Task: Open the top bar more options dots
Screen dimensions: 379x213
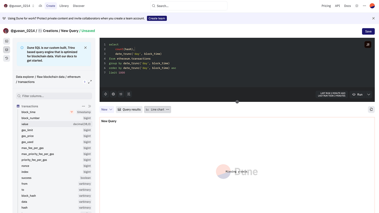Action: coord(364,6)
